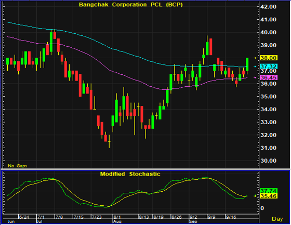Click the yellow 38.00 price label
The width and height of the screenshot is (291, 225).
point(269,58)
